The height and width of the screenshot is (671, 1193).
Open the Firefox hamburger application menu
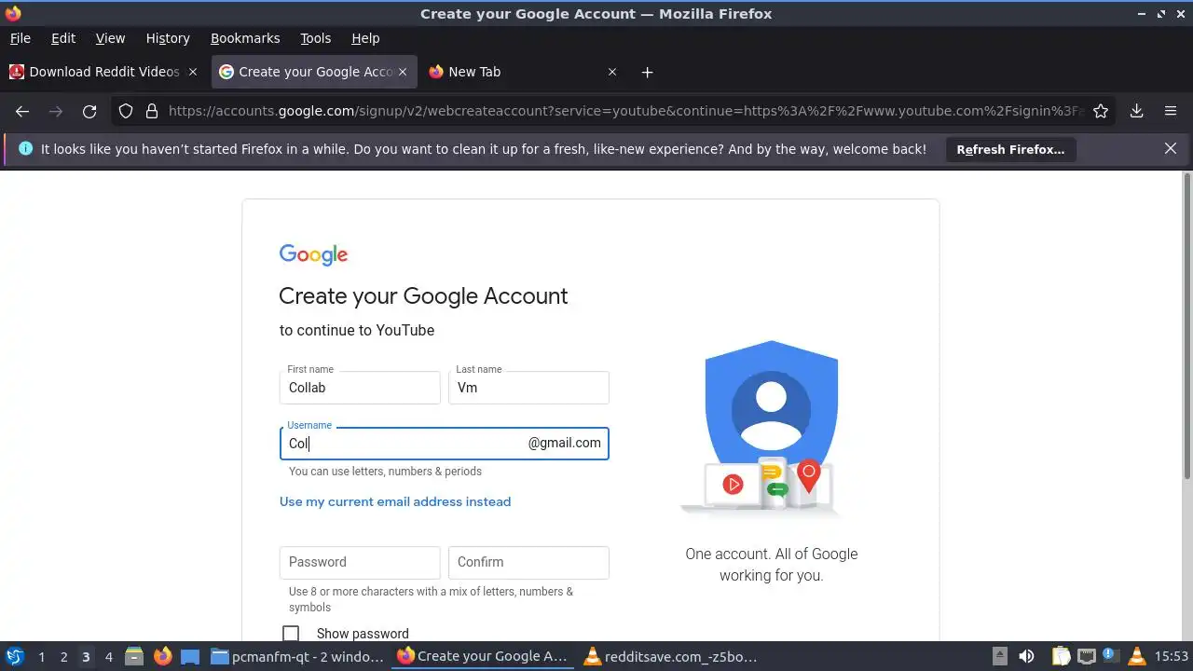pos(1171,111)
